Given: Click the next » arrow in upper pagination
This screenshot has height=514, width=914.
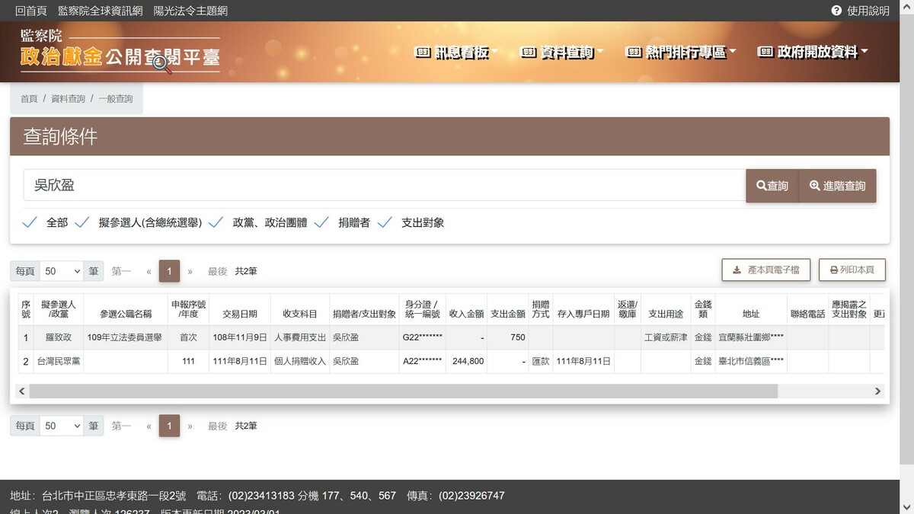Looking at the screenshot, I should [190, 271].
